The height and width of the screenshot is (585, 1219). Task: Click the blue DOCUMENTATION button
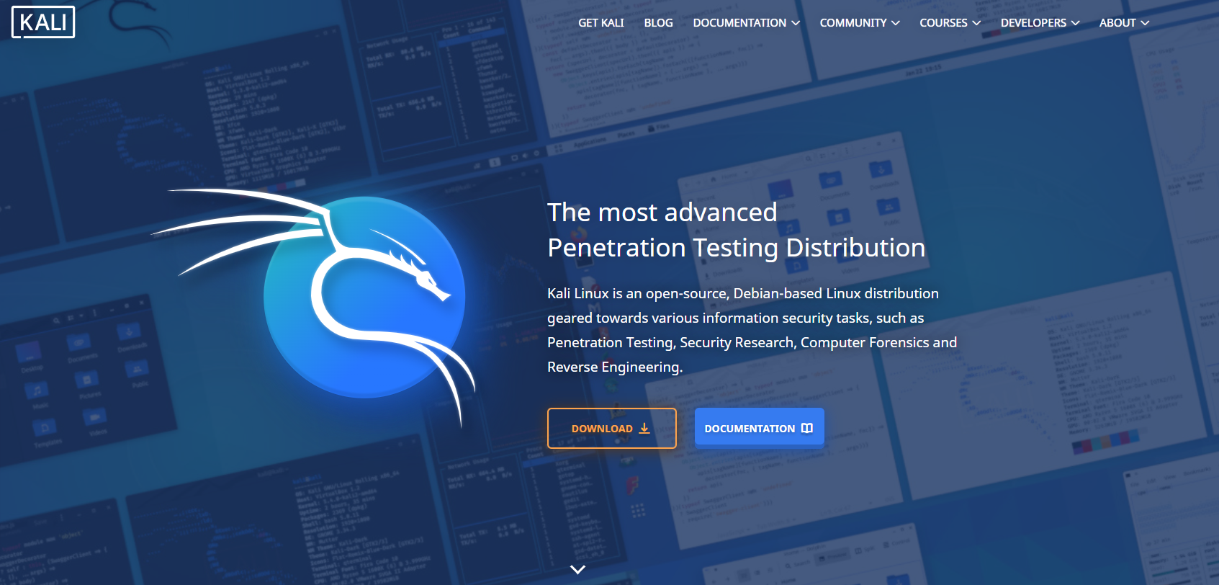pos(760,428)
